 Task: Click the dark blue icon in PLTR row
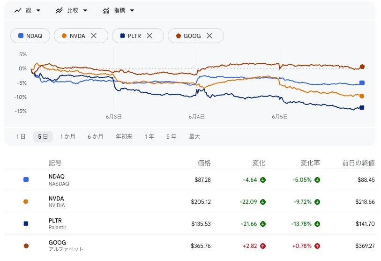pyautogui.click(x=26, y=224)
